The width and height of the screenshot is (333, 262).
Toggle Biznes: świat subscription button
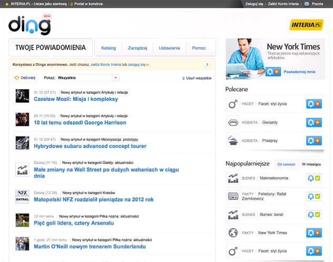314,215
